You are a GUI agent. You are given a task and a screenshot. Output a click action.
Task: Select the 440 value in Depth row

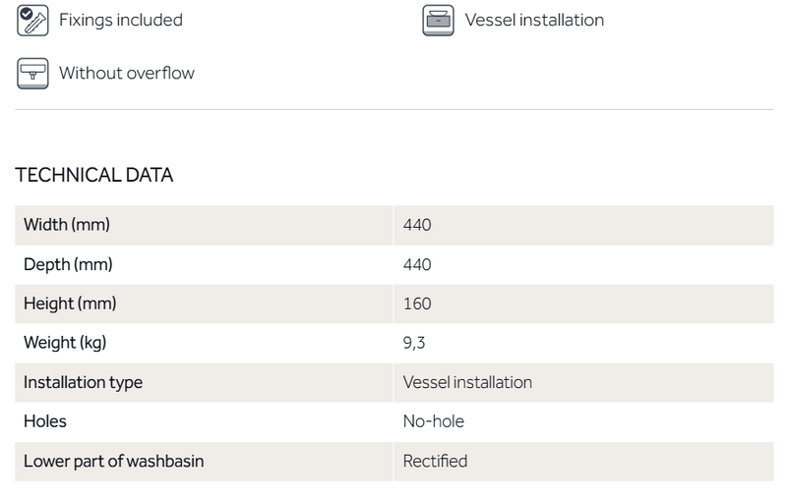(417, 264)
